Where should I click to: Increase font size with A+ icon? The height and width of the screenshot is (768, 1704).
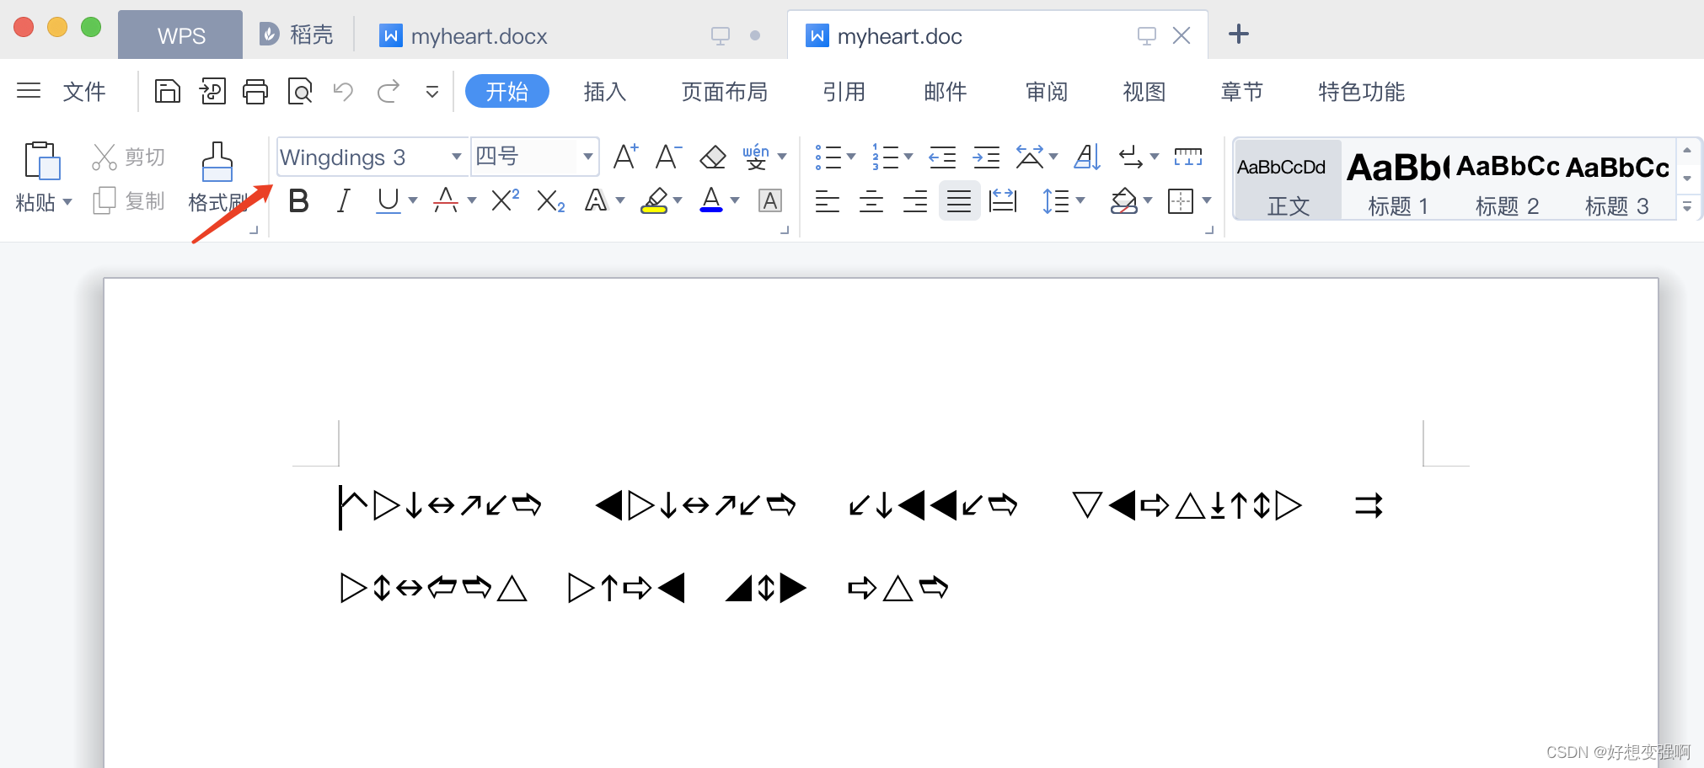pyautogui.click(x=625, y=157)
